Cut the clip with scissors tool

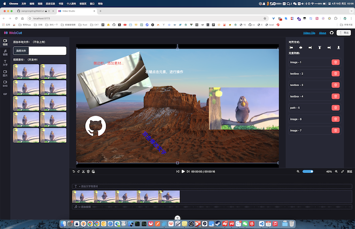(x=83, y=172)
